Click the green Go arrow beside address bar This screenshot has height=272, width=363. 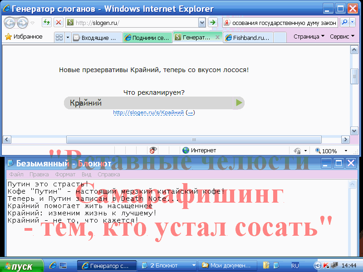coord(213,23)
